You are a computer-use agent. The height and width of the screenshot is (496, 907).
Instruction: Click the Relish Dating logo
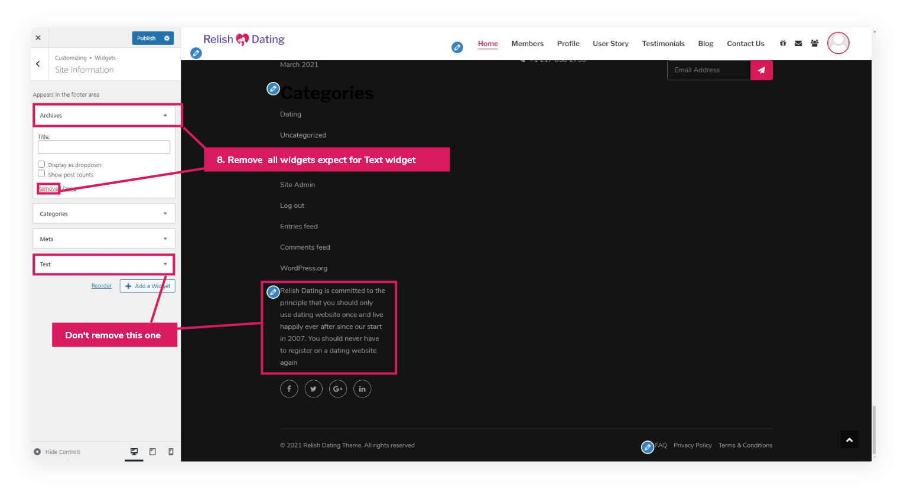click(x=244, y=40)
